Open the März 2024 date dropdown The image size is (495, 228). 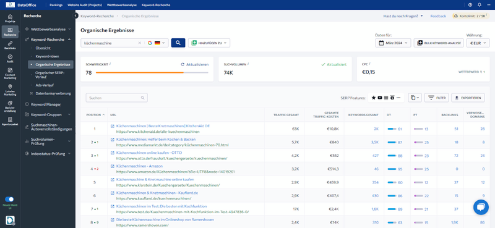click(x=393, y=43)
